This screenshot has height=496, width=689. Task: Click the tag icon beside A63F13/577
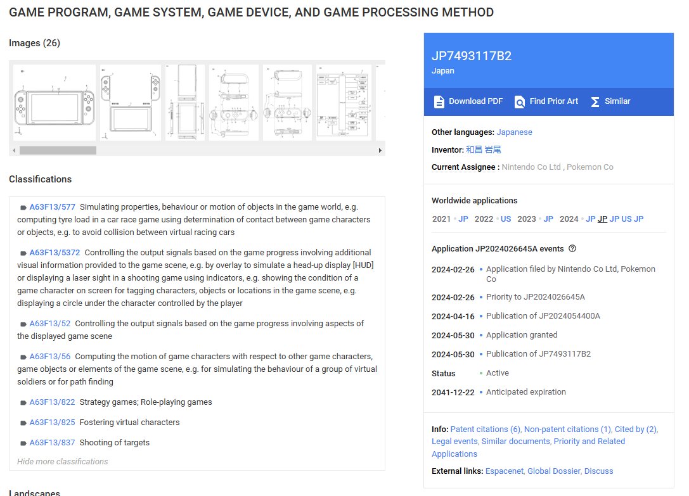[x=23, y=207]
